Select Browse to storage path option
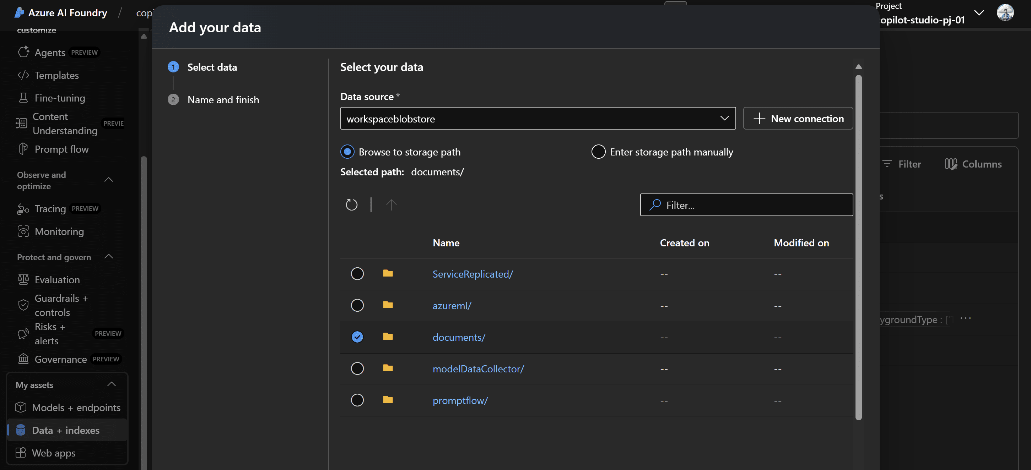The image size is (1031, 470). point(347,152)
